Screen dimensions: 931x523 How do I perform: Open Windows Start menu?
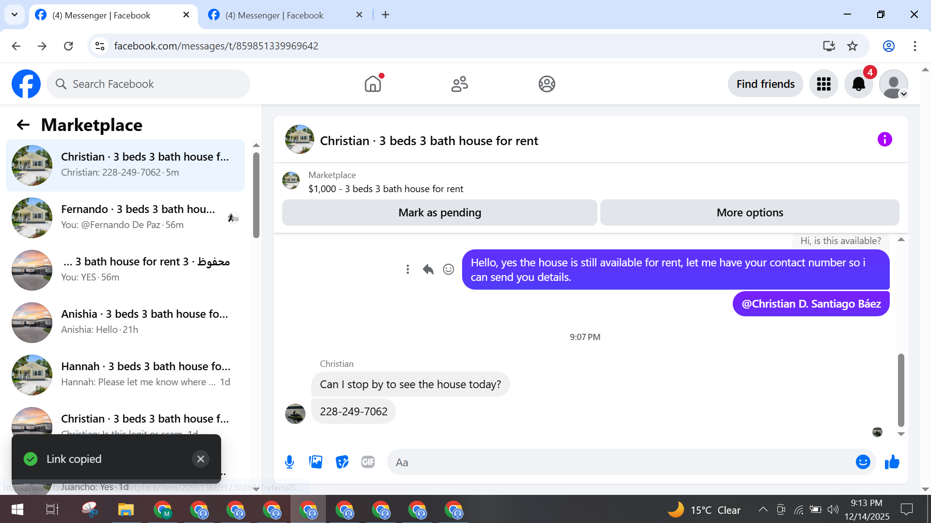pos(17,509)
